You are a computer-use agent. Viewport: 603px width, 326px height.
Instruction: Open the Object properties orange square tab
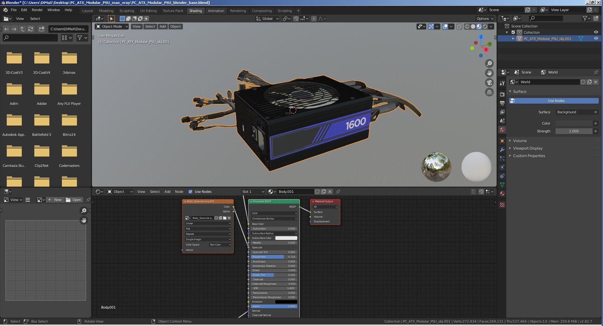coord(502,141)
